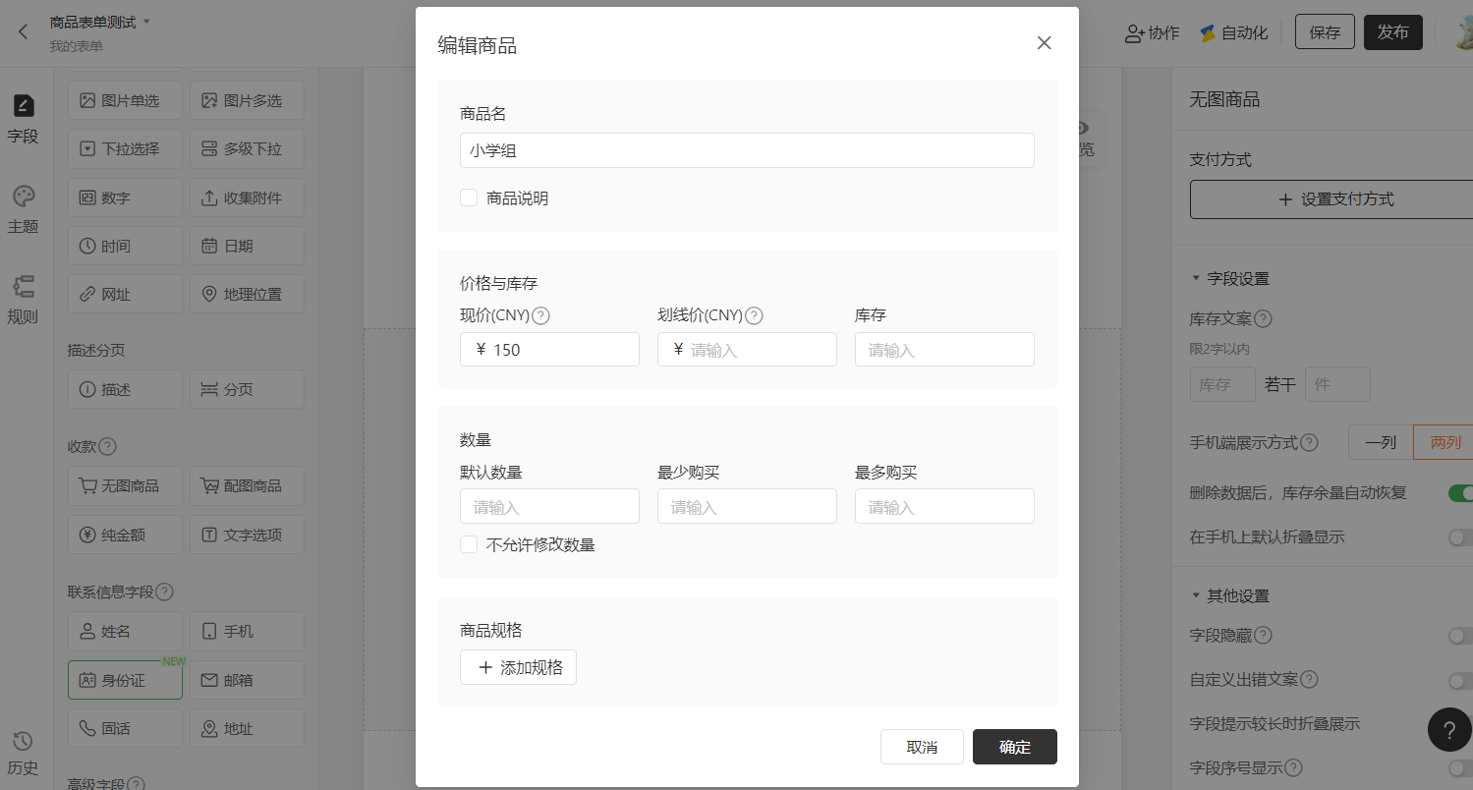This screenshot has width=1473, height=790.
Task: Click the round help button at bottom right
Action: click(x=1449, y=730)
